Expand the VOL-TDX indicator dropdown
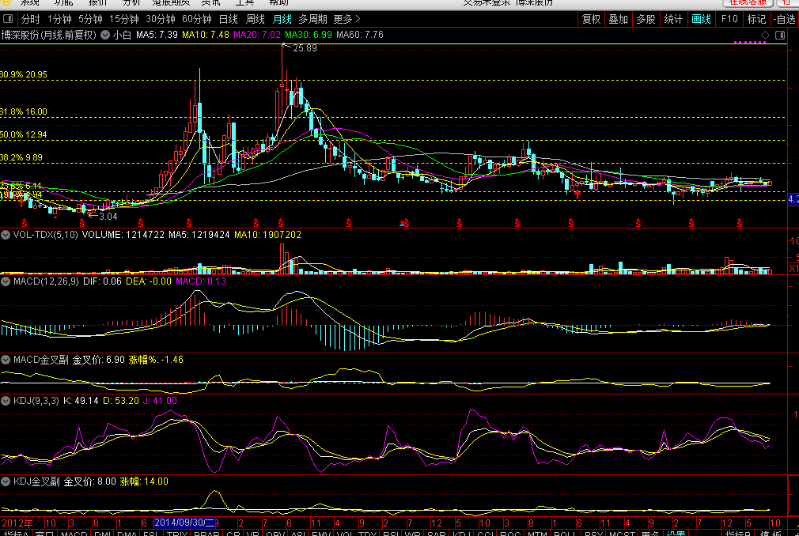 coord(6,235)
